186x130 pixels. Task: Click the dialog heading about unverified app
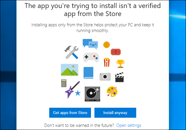92,10
